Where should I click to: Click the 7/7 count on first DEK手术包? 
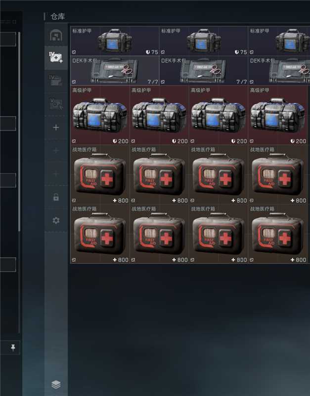(153, 82)
